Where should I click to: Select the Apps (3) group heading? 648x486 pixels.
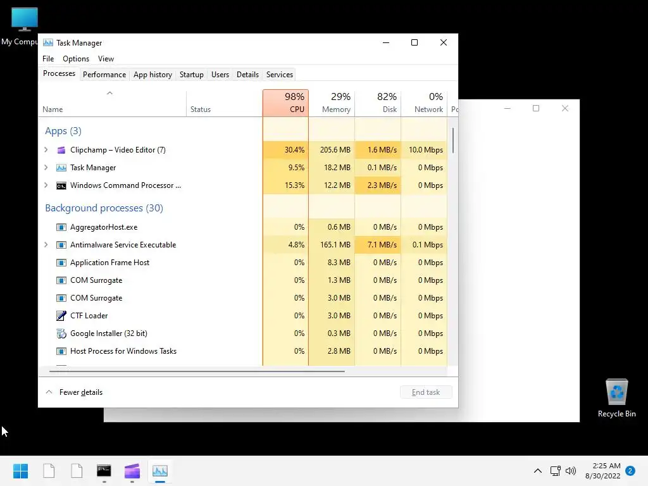(63, 131)
